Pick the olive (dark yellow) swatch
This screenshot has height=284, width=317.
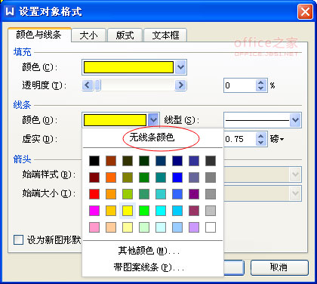point(128,177)
